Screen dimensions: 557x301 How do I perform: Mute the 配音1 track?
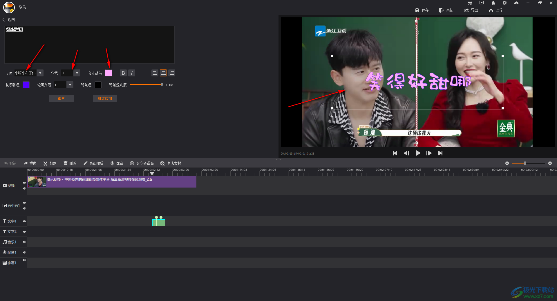point(24,252)
